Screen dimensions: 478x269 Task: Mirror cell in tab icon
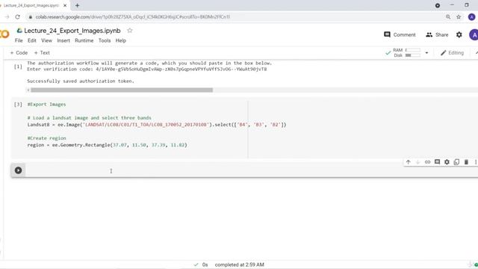tap(456, 162)
